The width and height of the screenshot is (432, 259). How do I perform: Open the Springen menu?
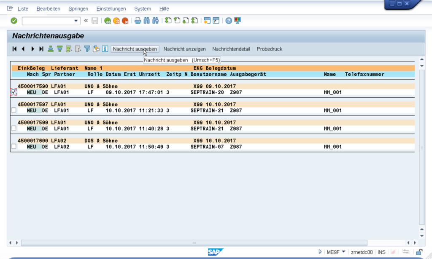point(78,9)
